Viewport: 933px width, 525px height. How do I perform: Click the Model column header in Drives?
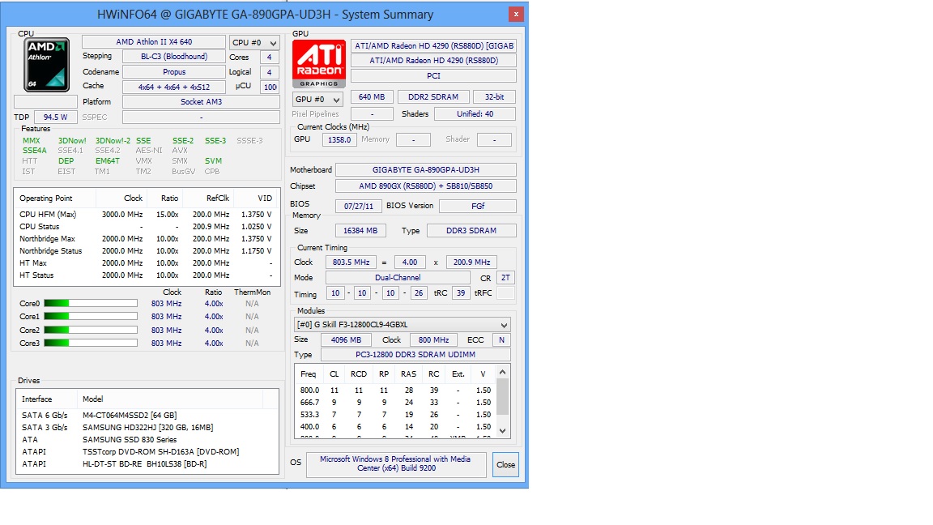[169, 399]
